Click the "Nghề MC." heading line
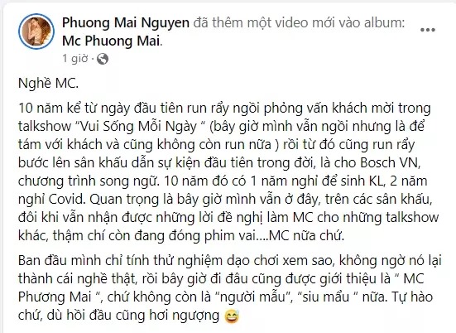456x333 pixels. coord(48,83)
